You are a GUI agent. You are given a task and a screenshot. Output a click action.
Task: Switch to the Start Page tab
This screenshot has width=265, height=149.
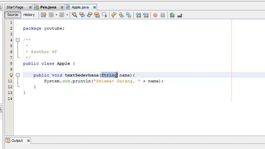coord(15,7)
